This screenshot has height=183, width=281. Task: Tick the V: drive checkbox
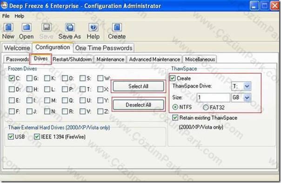(x=83, y=111)
